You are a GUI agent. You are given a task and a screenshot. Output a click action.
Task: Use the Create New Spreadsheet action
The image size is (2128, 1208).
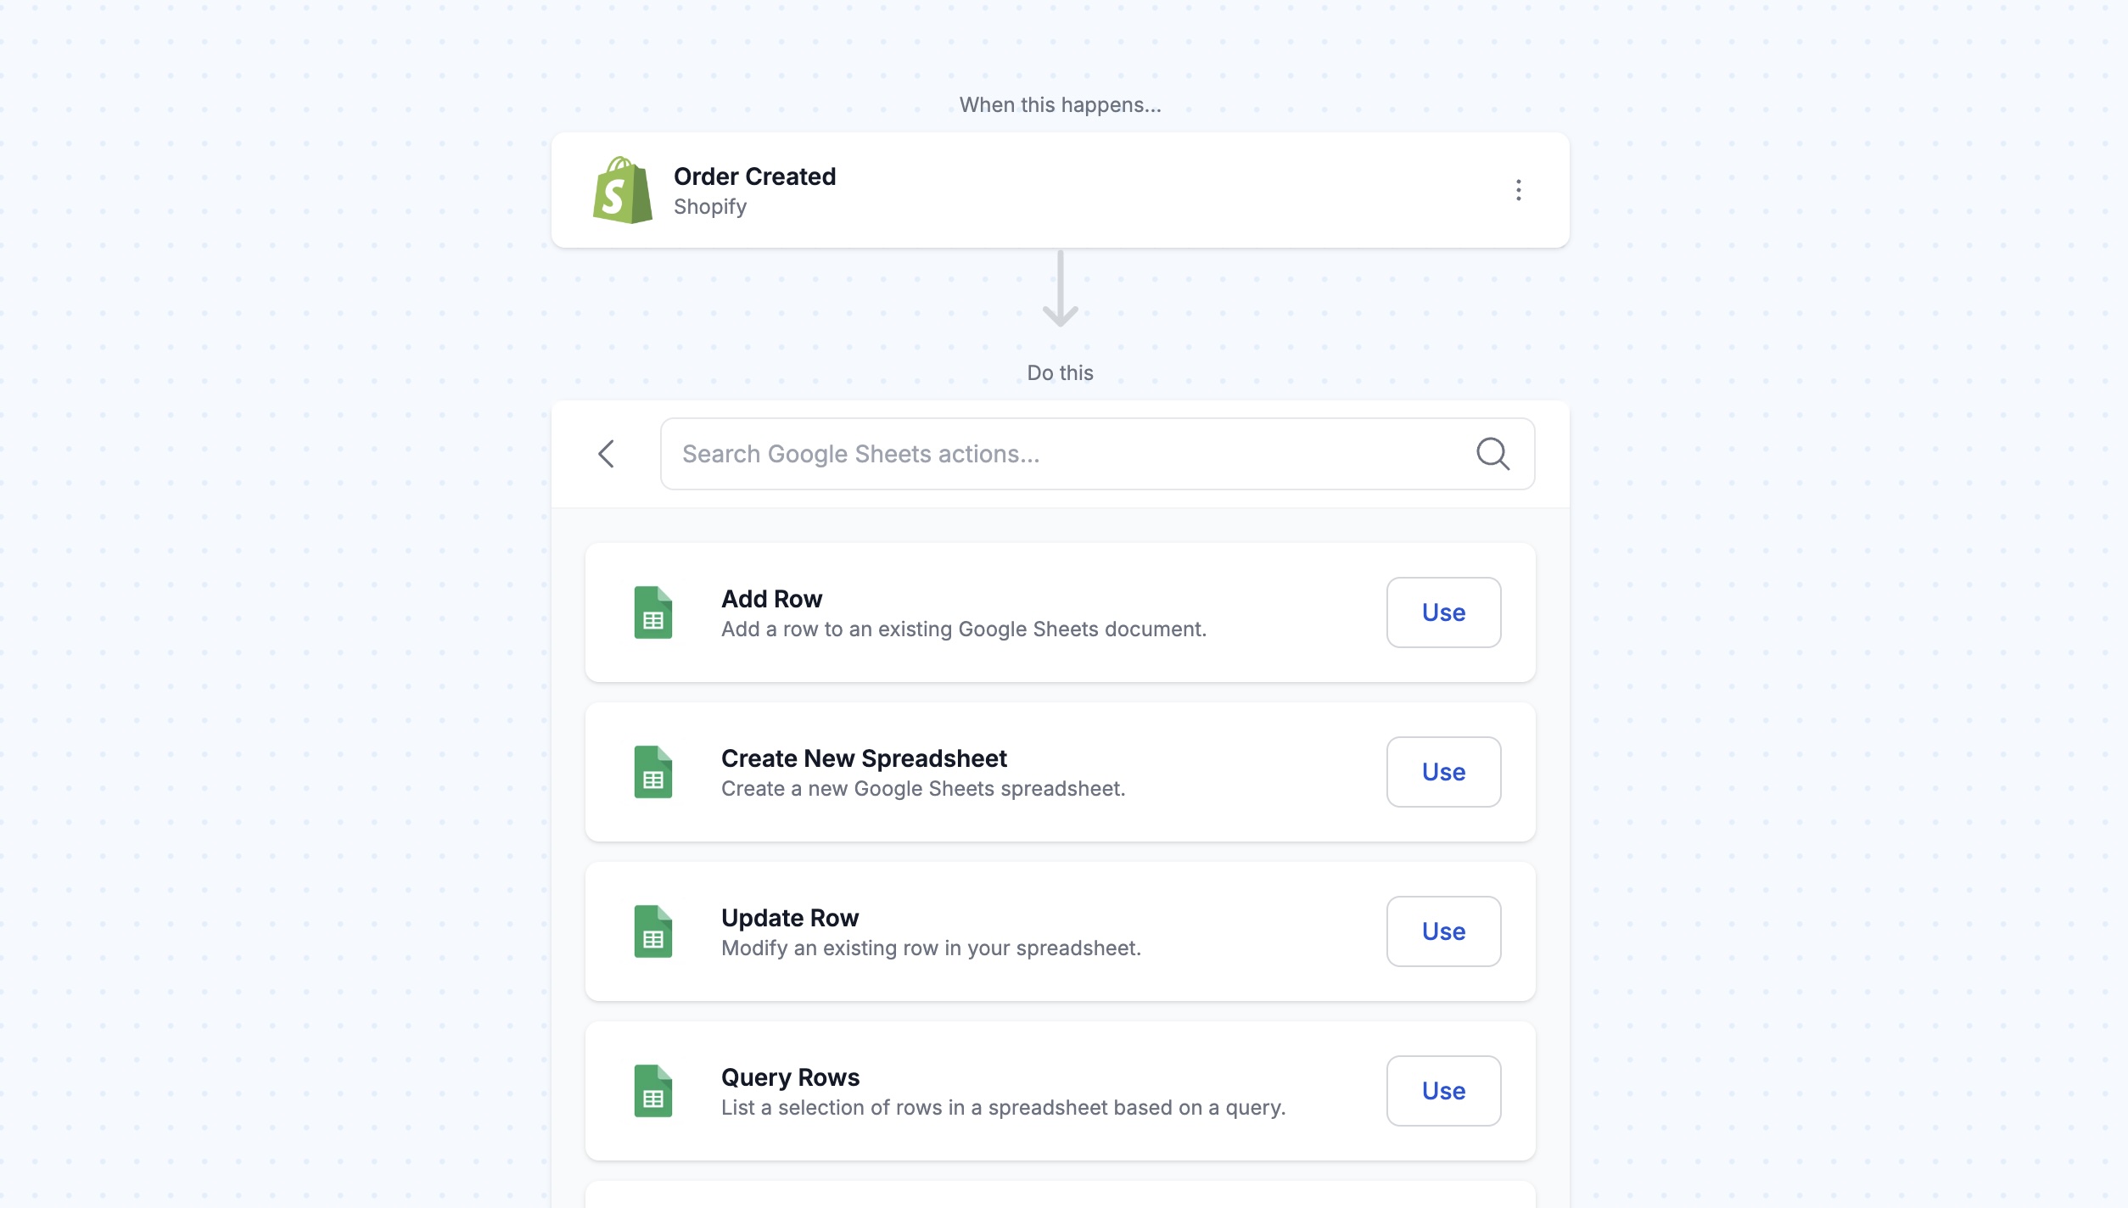(1443, 772)
